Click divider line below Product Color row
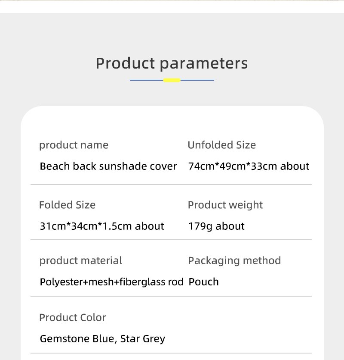The image size is (344, 360). (x=171, y=353)
